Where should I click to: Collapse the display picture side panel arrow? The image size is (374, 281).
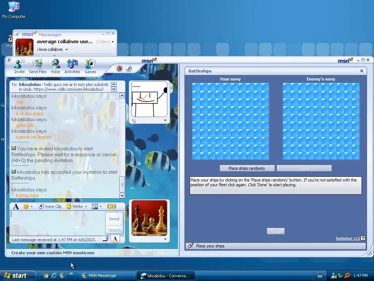[x=171, y=88]
